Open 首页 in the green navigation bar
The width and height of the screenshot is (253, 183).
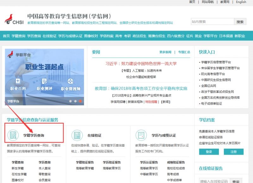[x=6, y=36]
